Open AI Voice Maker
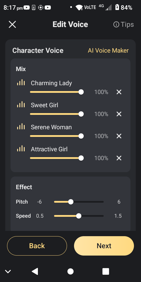The width and height of the screenshot is (141, 282). point(108,51)
